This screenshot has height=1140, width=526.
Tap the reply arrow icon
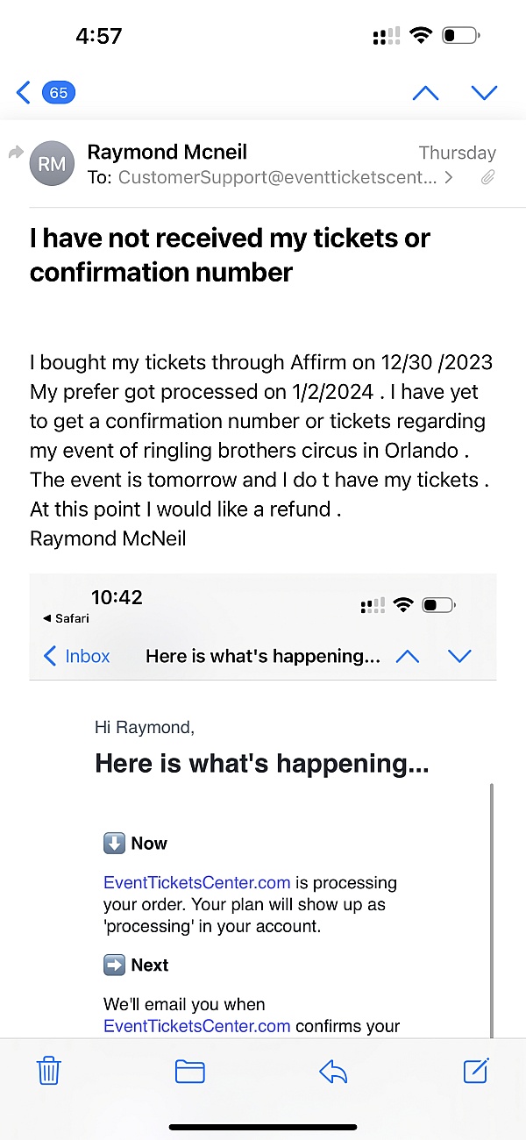pos(333,1071)
